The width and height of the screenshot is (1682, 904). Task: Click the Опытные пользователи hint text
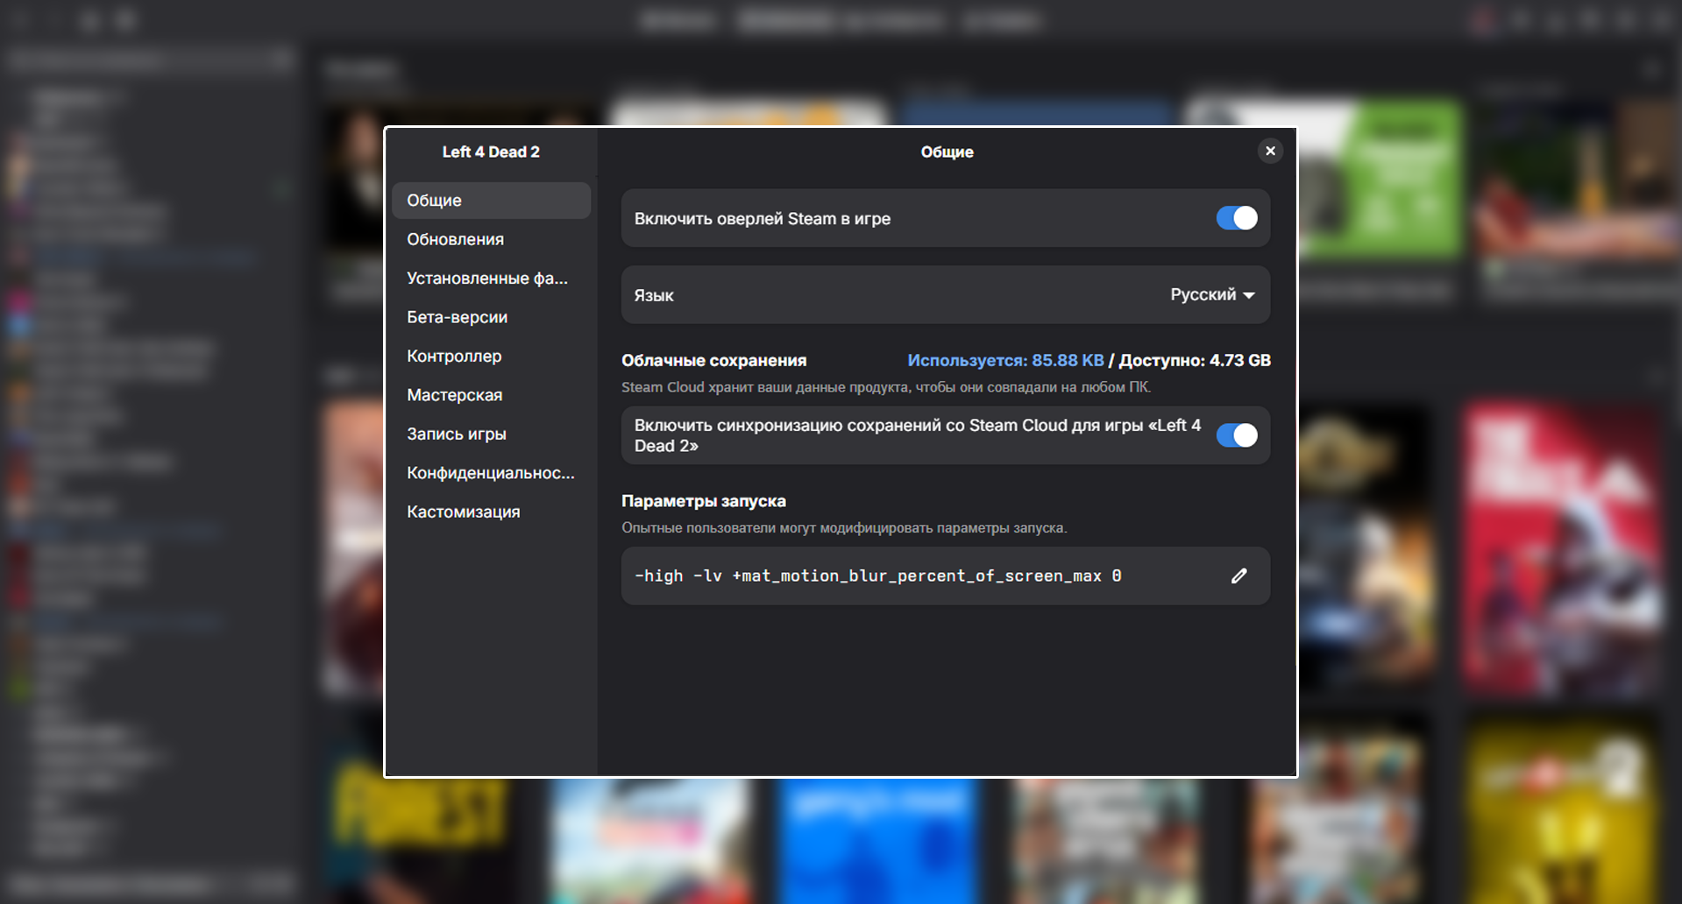coord(844,528)
